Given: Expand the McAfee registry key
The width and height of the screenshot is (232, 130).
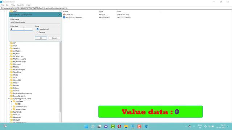Looking at the screenshot, I should 9,54.
